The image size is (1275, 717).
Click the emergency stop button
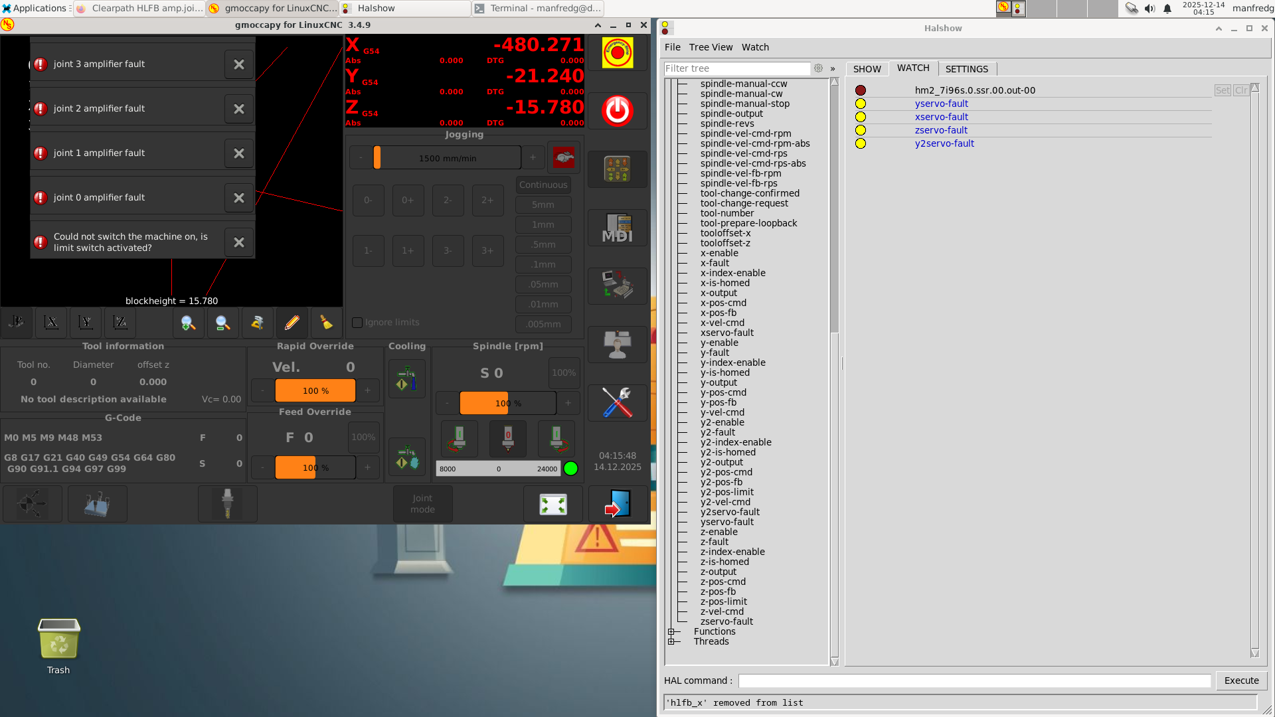tap(617, 52)
